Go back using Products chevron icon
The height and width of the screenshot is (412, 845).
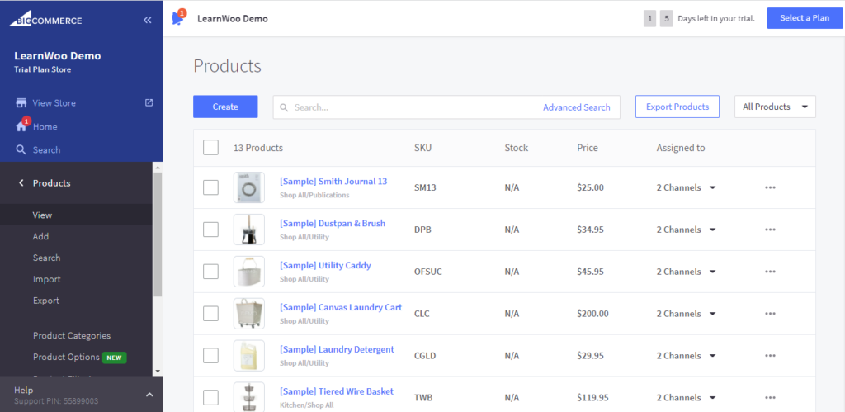click(21, 183)
